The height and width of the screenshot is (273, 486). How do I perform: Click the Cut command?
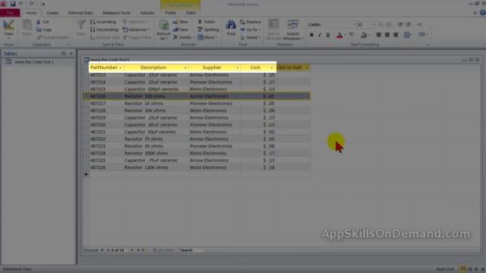click(43, 22)
